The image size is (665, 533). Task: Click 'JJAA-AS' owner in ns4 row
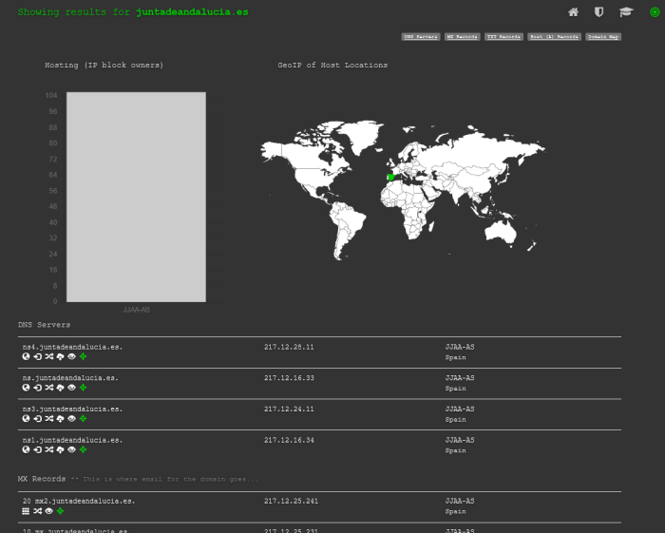click(460, 347)
